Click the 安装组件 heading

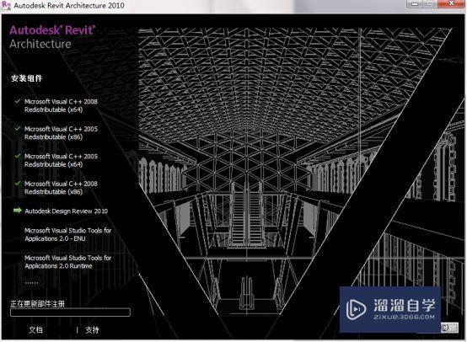pyautogui.click(x=26, y=78)
